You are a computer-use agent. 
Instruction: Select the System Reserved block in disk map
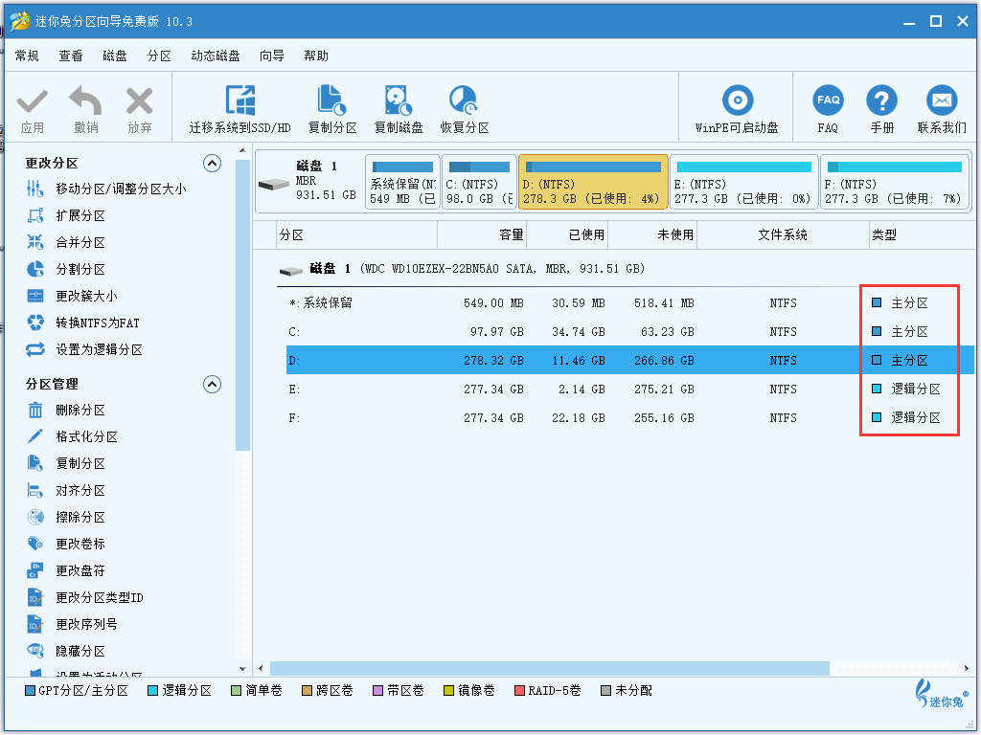[402, 183]
